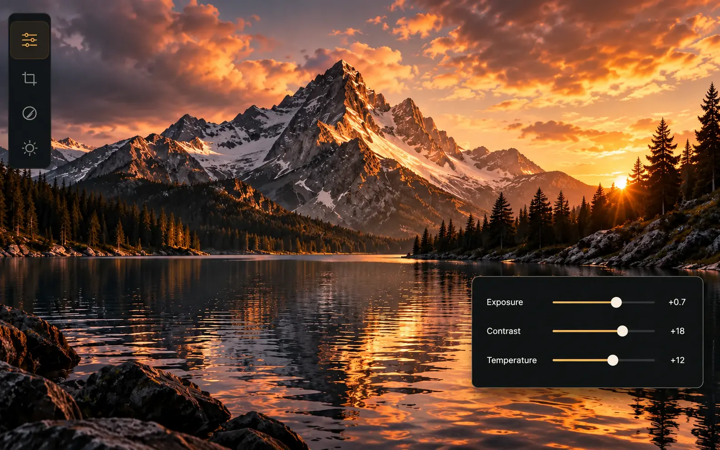Open the sun-shaped Light tool
The height and width of the screenshot is (450, 720).
pos(30,148)
